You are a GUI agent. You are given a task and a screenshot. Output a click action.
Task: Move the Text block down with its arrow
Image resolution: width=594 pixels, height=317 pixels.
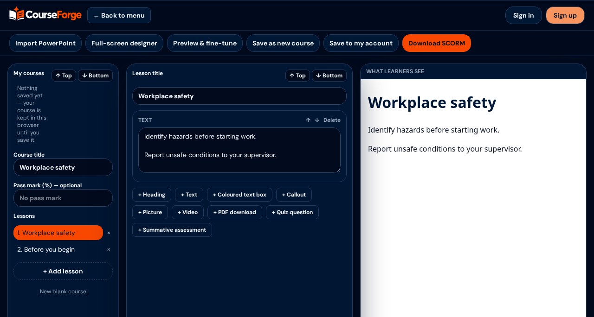[x=317, y=120]
